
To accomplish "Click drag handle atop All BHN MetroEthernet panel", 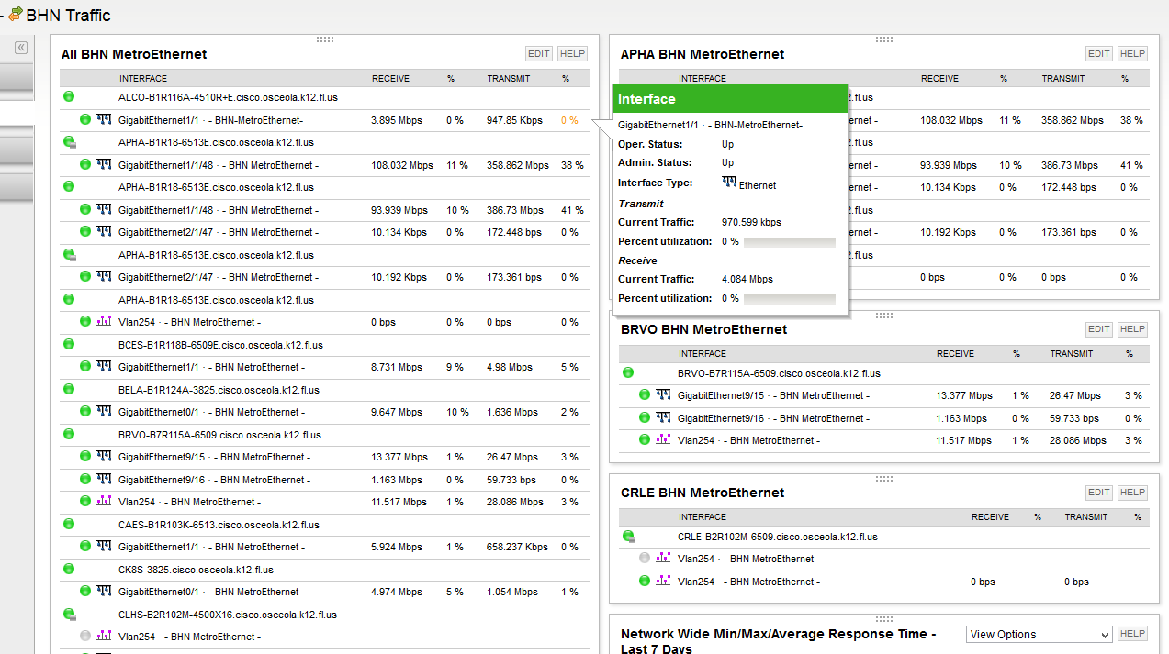I will coord(324,39).
